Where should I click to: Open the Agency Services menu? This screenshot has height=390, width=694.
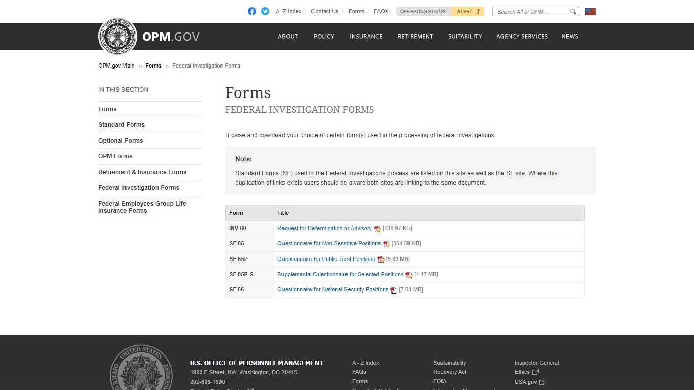click(522, 36)
